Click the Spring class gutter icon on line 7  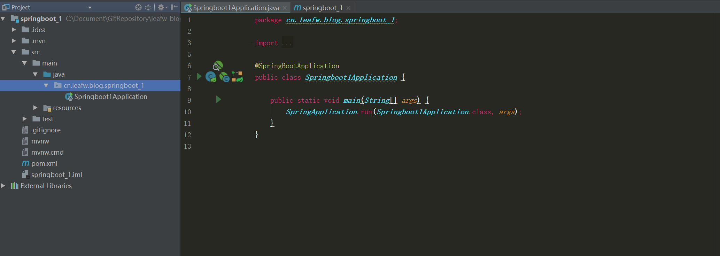tap(211, 77)
